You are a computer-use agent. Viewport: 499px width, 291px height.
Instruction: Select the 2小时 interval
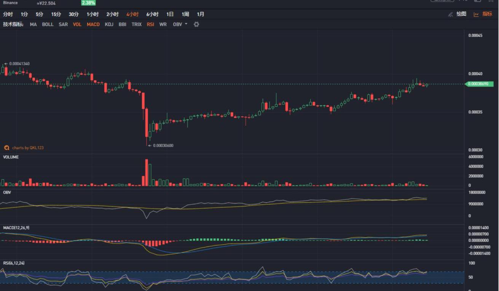(113, 14)
